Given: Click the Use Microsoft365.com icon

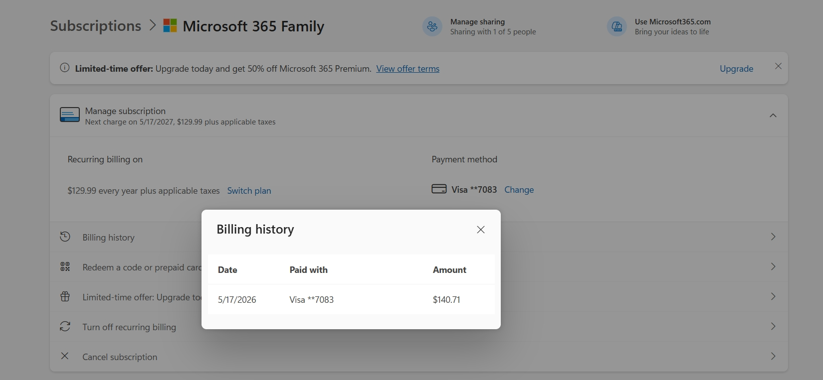Looking at the screenshot, I should [617, 26].
